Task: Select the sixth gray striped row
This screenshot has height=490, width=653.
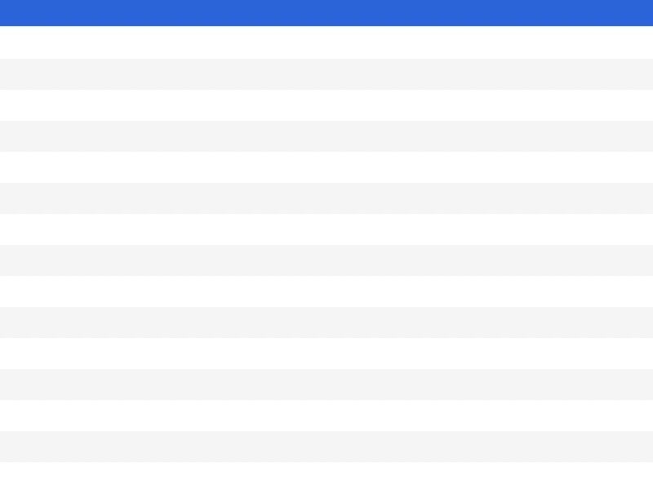Action: coord(326,384)
